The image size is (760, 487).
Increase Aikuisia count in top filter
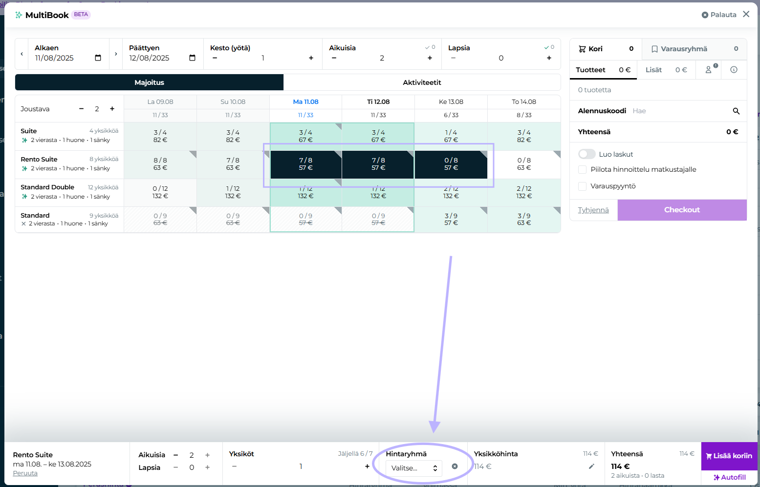[x=430, y=58]
